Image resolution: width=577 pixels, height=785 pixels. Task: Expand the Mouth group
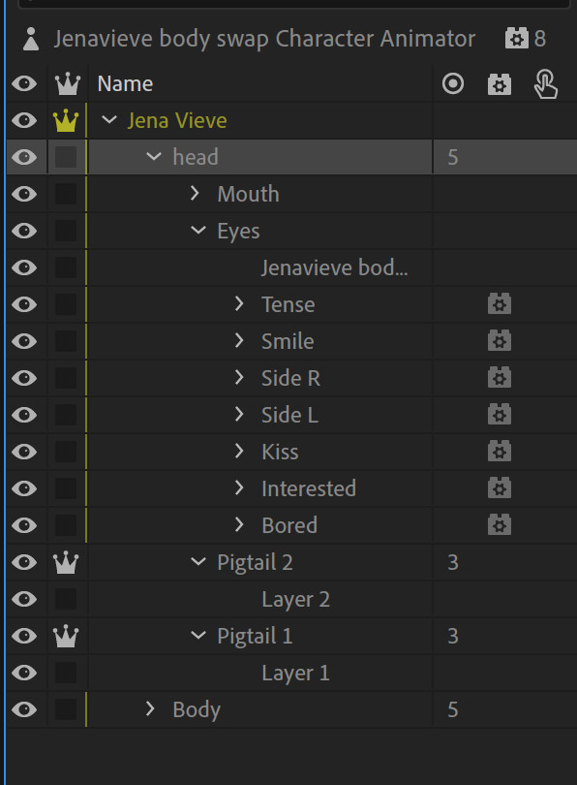pos(195,193)
